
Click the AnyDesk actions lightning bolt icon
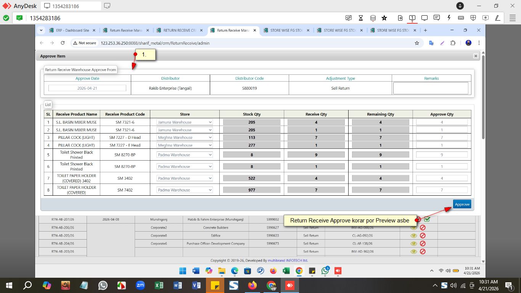449,18
